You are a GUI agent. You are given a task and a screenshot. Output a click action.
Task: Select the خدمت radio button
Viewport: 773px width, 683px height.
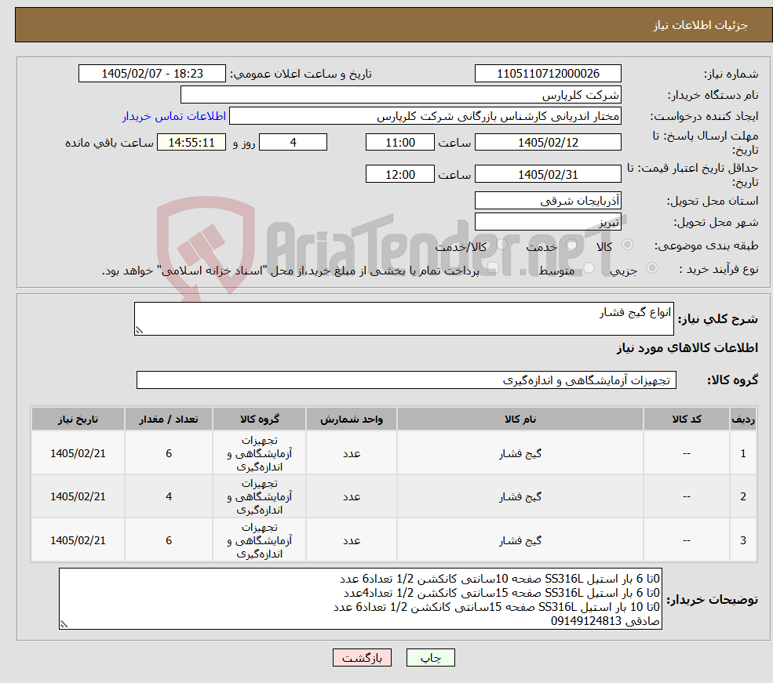572,245
